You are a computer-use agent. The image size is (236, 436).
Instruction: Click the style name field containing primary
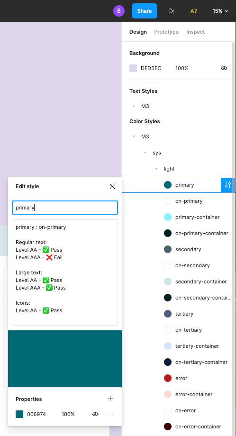65,208
